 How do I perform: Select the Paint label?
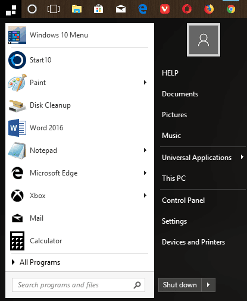click(x=37, y=83)
